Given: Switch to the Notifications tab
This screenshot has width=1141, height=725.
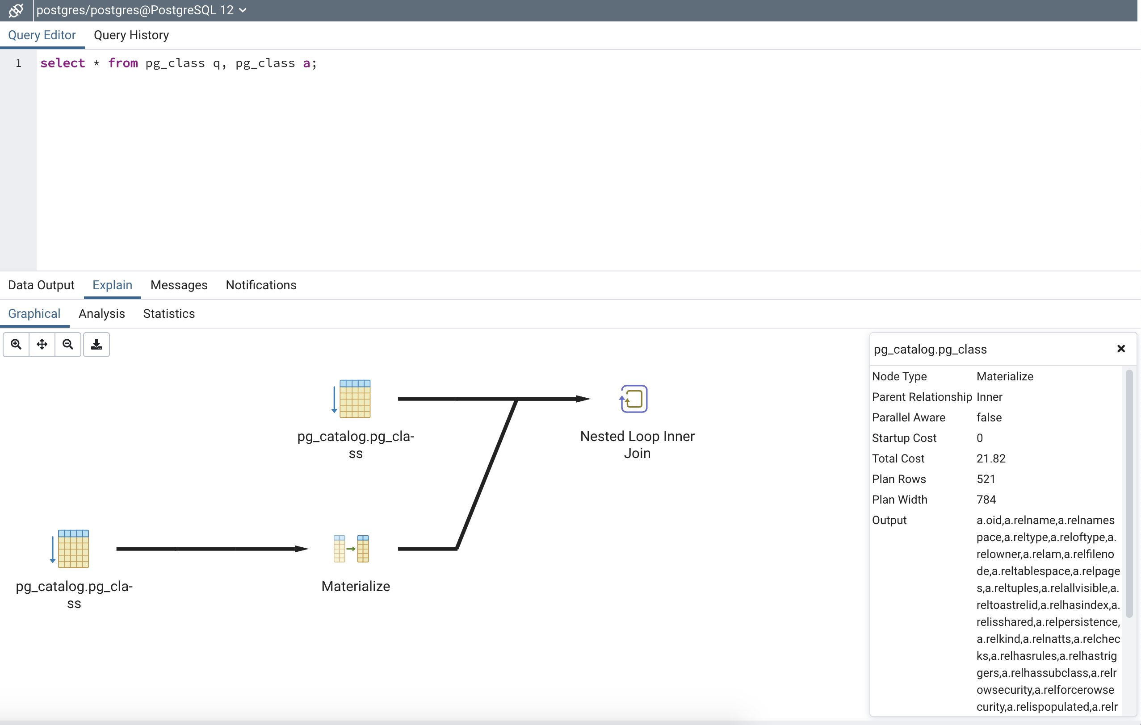Looking at the screenshot, I should coord(260,285).
